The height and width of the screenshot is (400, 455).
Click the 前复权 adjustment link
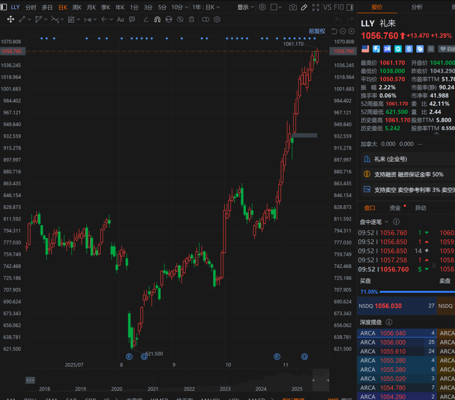tap(317, 31)
